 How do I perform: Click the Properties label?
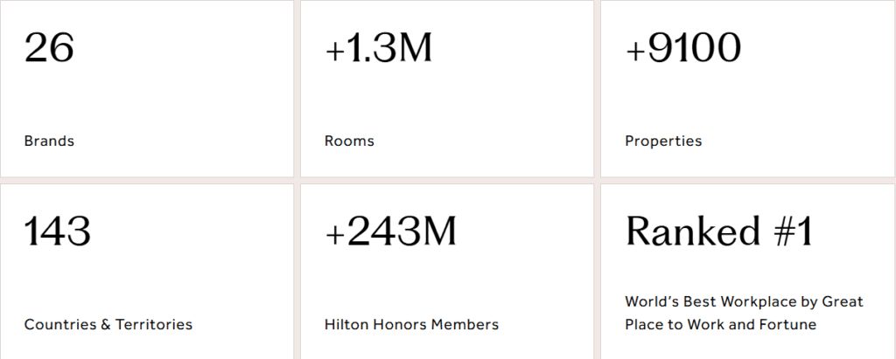coord(663,142)
